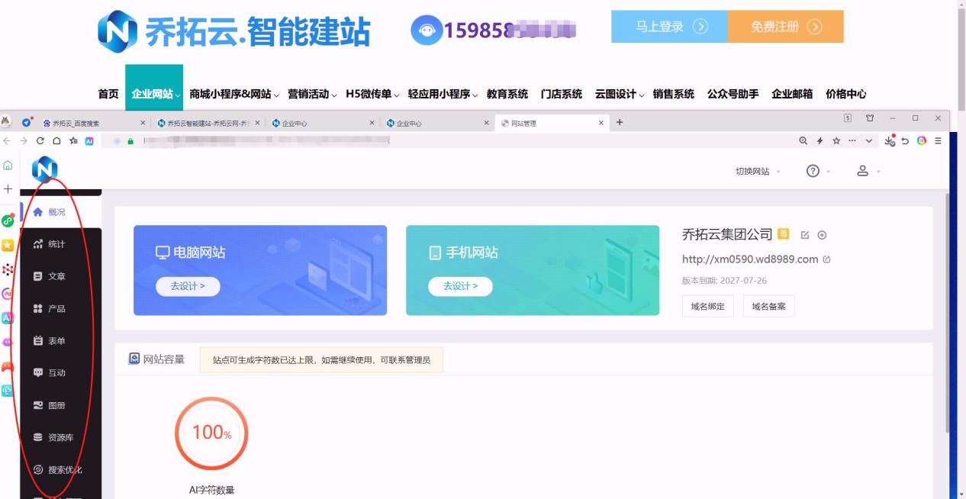Open 门店系统 in top navigation
The image size is (966, 499).
pos(562,94)
